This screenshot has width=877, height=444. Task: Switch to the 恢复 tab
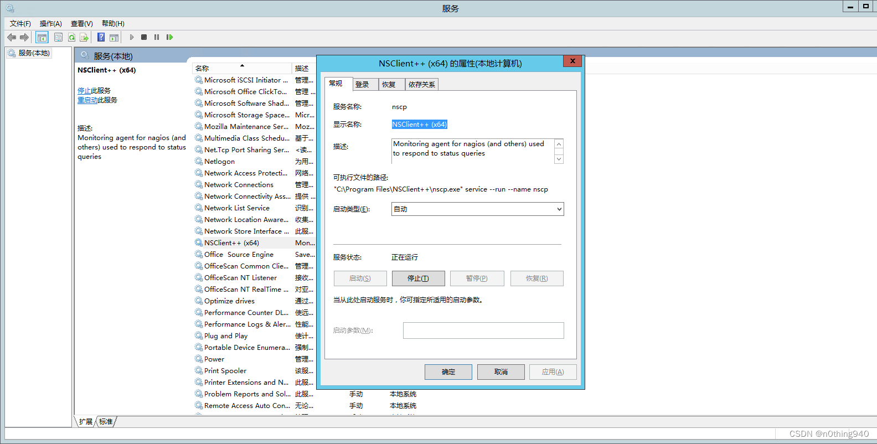point(391,85)
